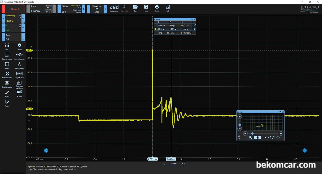Zoom out horizontally with minus button
322x174 pixels.
point(246,134)
